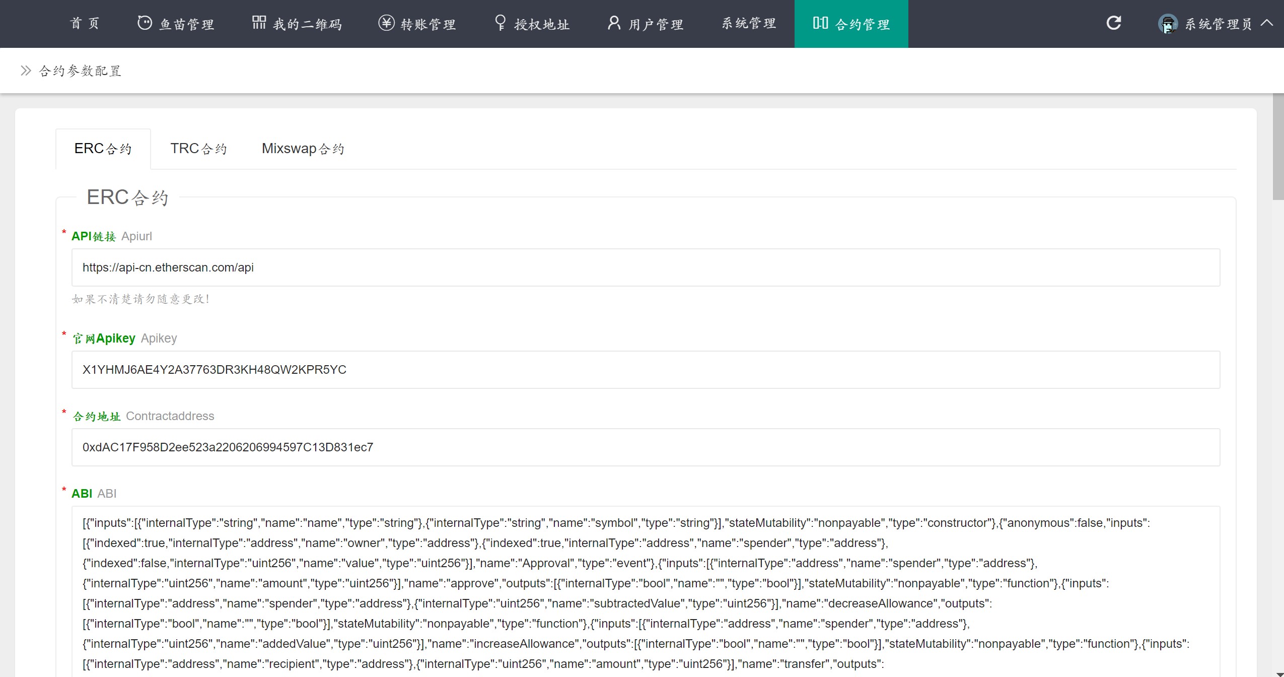Click the contract icon beside 合约管理
This screenshot has height=677, width=1284.
820,23
